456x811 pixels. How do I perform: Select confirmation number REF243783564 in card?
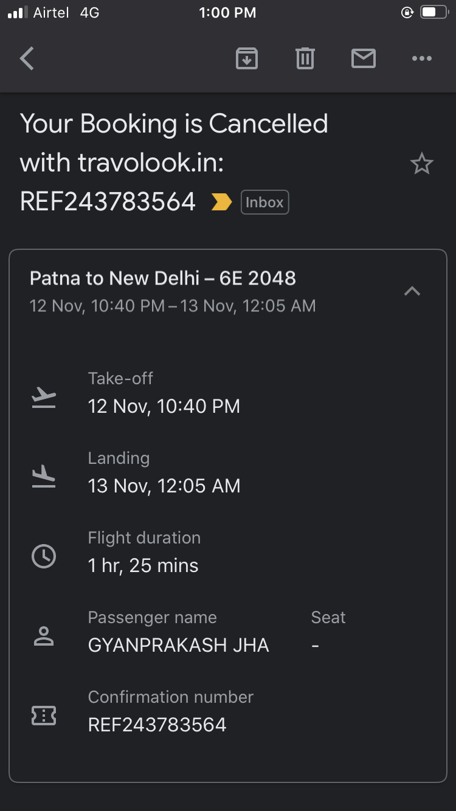157,725
